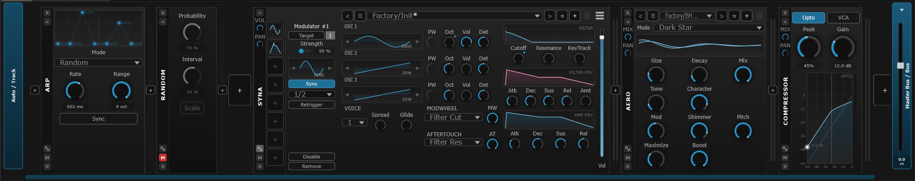Select the Auto / Track panel

[x=13, y=86]
